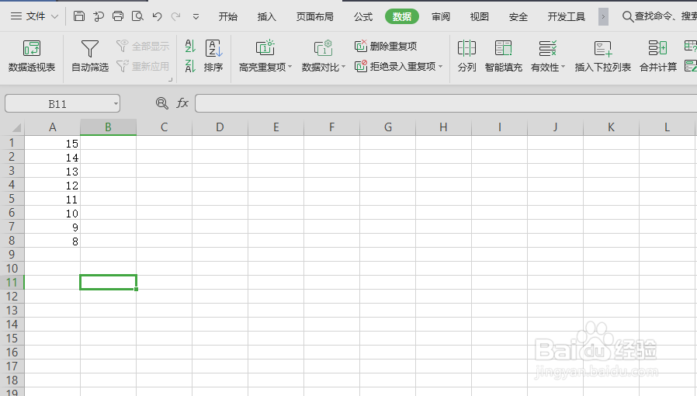Expand the 文件 dropdown arrow

click(x=54, y=17)
